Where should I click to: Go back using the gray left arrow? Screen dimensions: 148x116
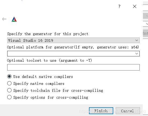[4, 19]
